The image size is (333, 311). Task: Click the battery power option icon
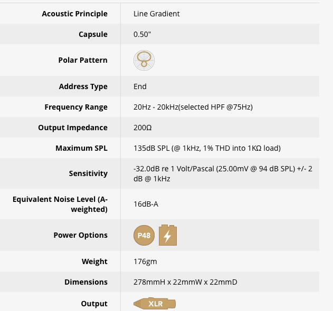(x=168, y=235)
